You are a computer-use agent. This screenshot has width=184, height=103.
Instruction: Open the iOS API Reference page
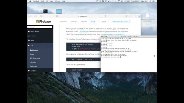35,58
